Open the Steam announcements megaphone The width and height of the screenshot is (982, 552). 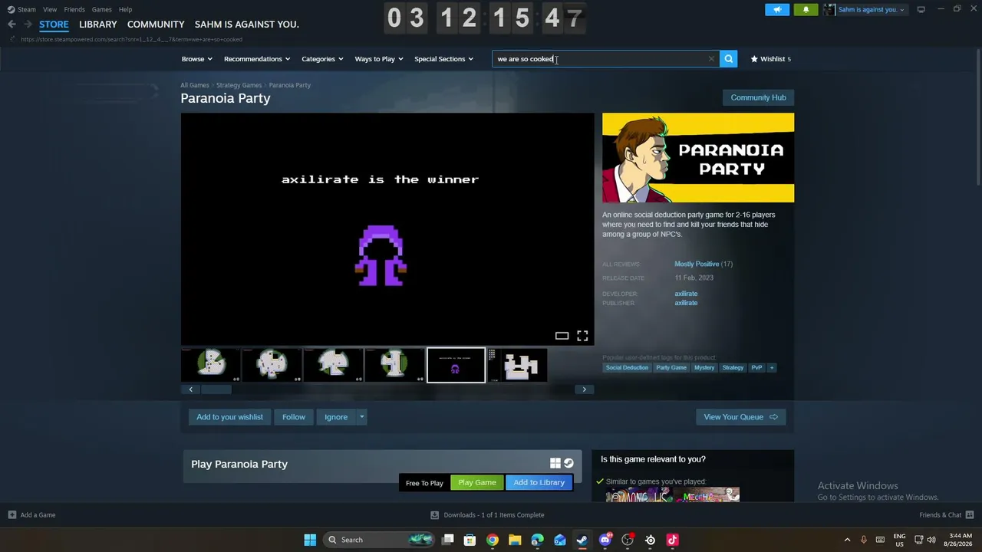[x=777, y=9]
